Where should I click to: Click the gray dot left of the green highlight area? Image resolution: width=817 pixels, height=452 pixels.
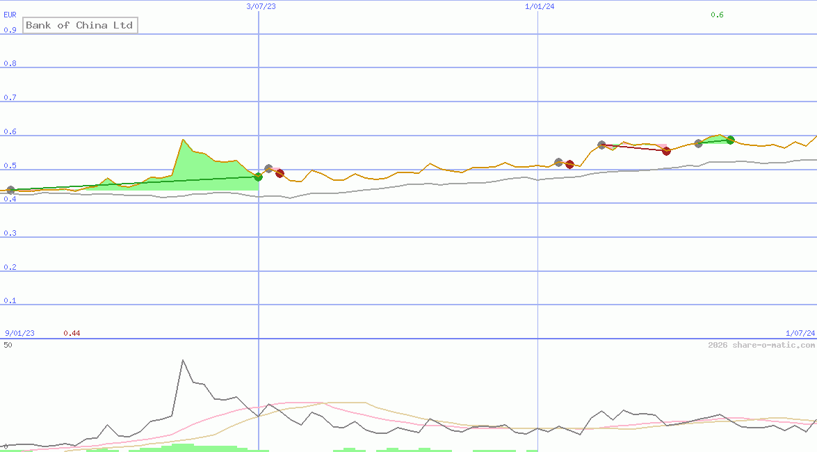pos(698,144)
